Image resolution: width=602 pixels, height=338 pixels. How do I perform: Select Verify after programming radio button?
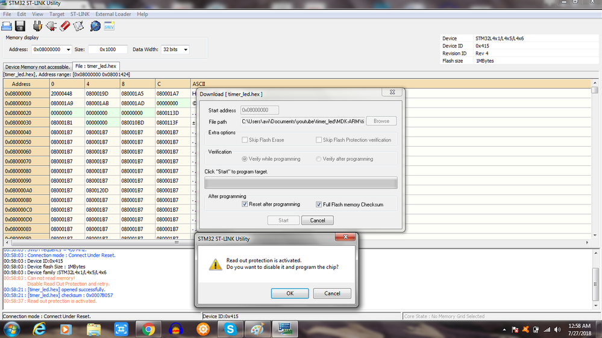pos(319,159)
